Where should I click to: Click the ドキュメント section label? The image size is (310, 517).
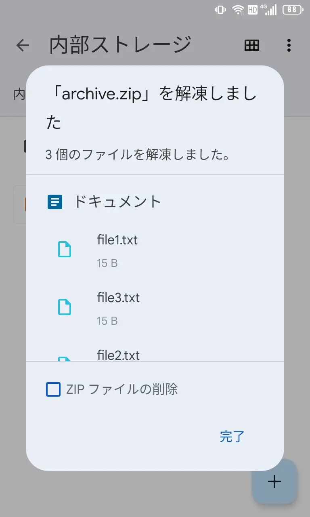click(x=117, y=202)
